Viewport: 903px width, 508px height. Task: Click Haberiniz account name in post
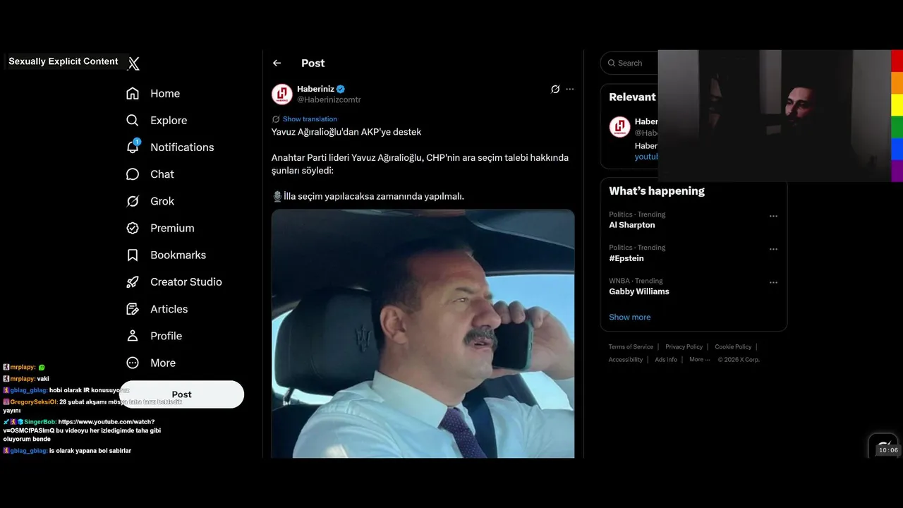pyautogui.click(x=315, y=89)
